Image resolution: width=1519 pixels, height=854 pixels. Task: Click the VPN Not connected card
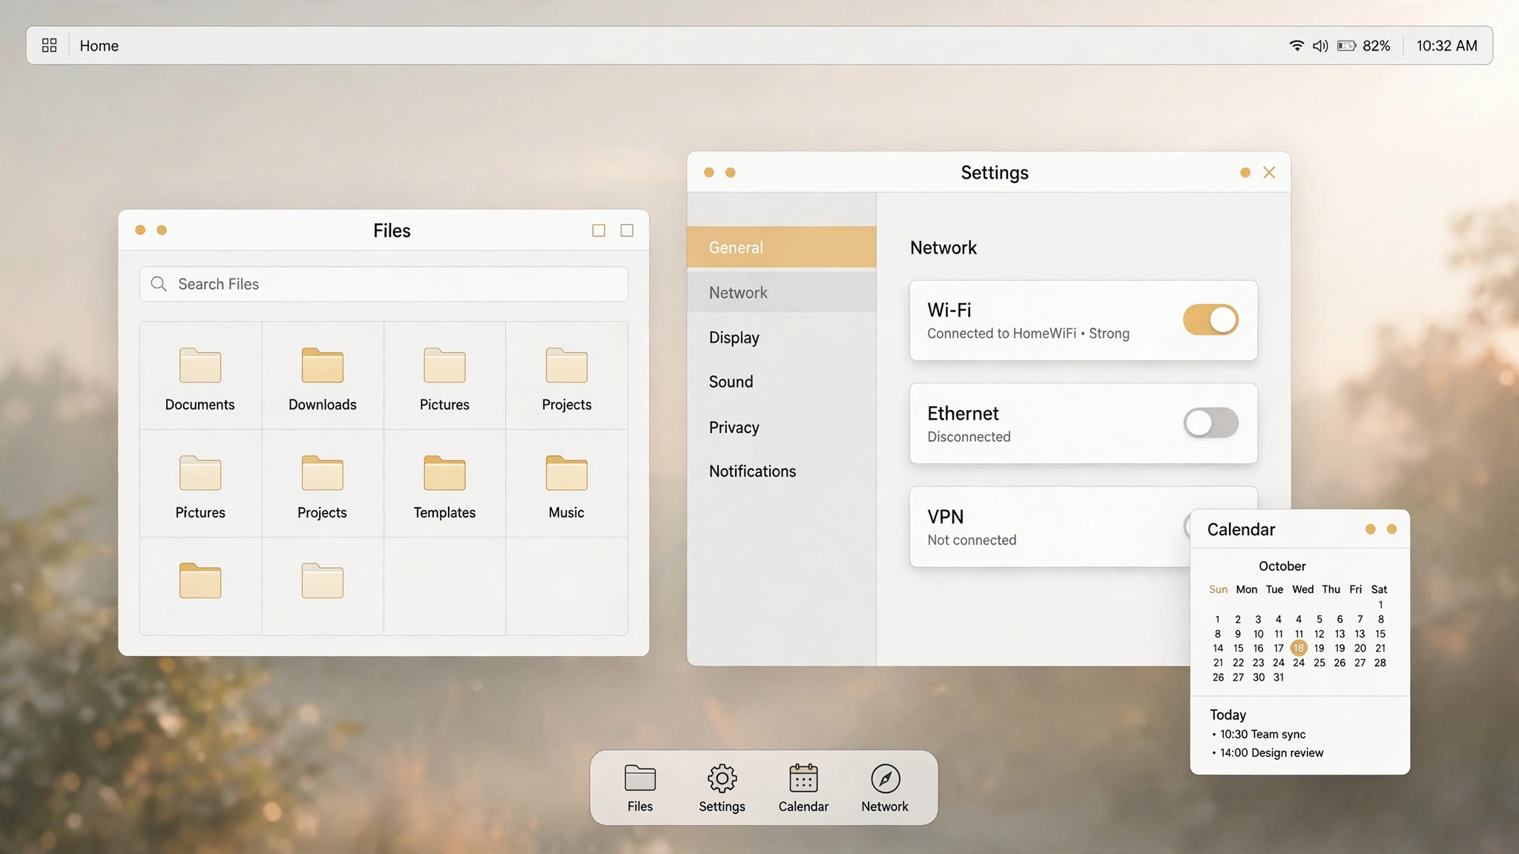pos(1083,527)
